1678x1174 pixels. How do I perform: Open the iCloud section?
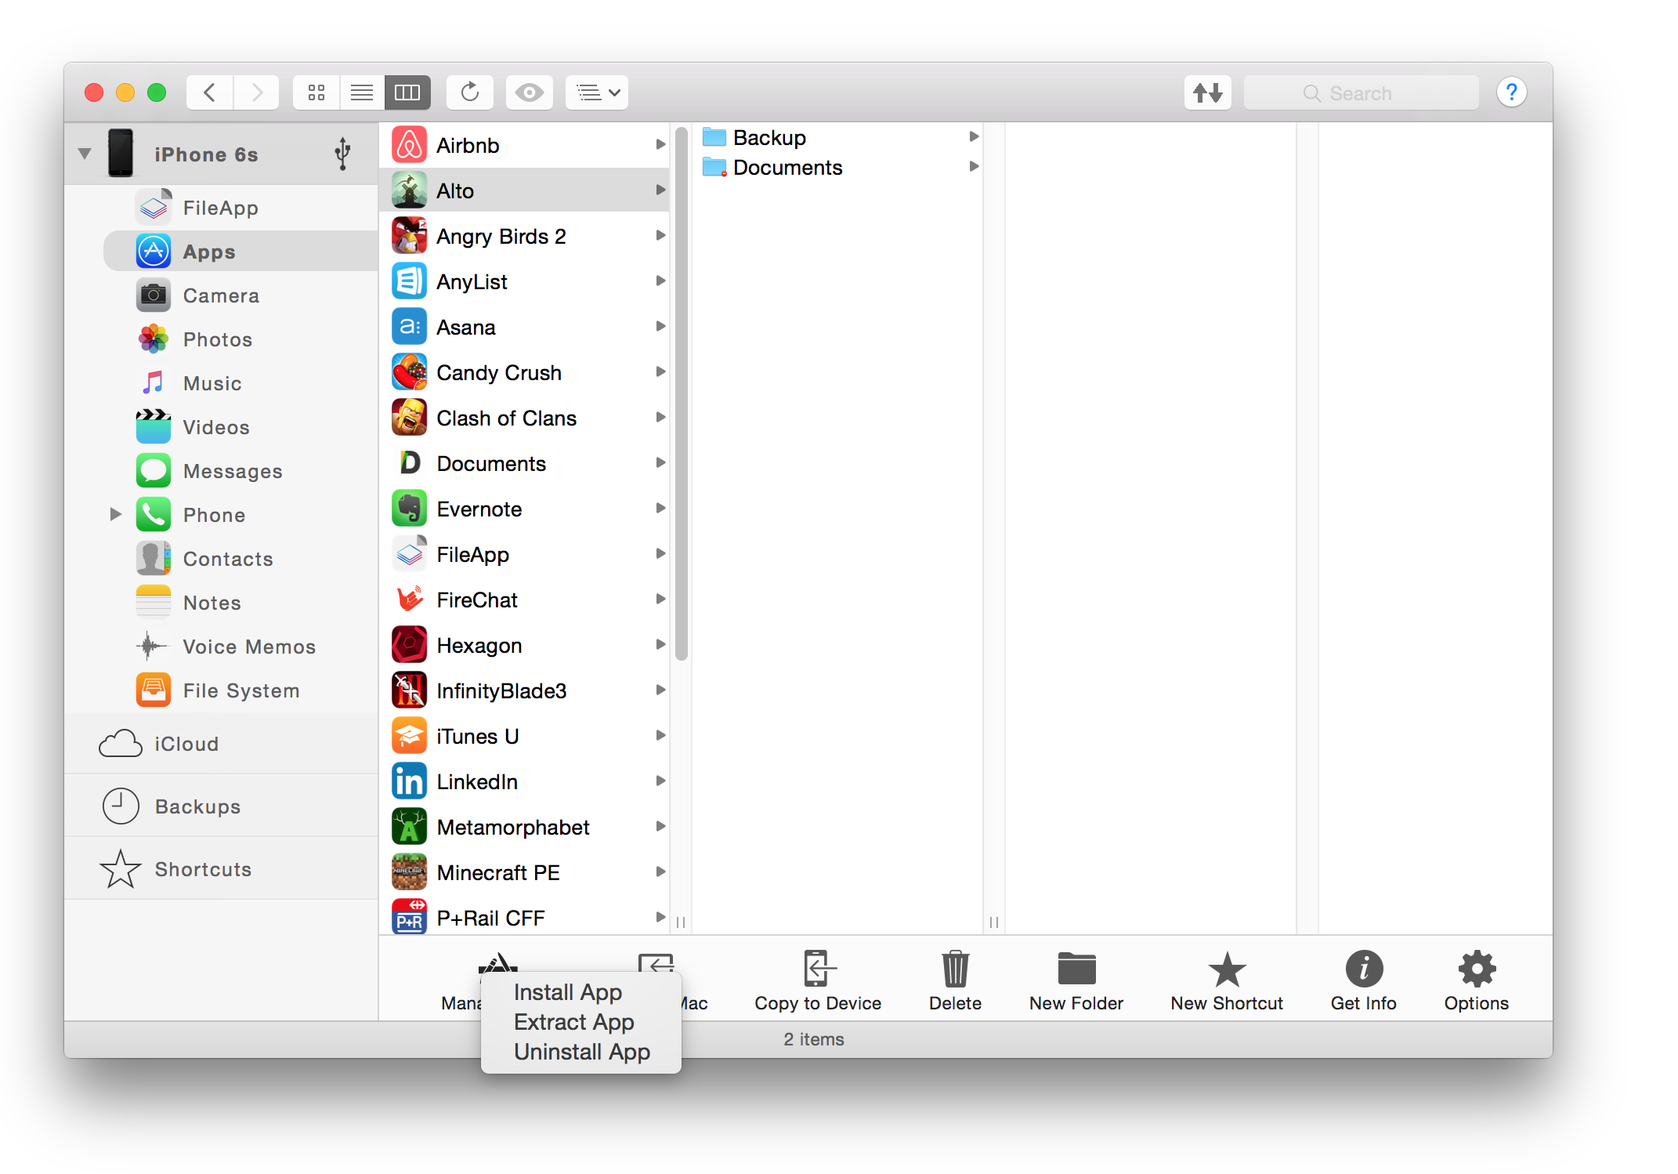(x=221, y=744)
